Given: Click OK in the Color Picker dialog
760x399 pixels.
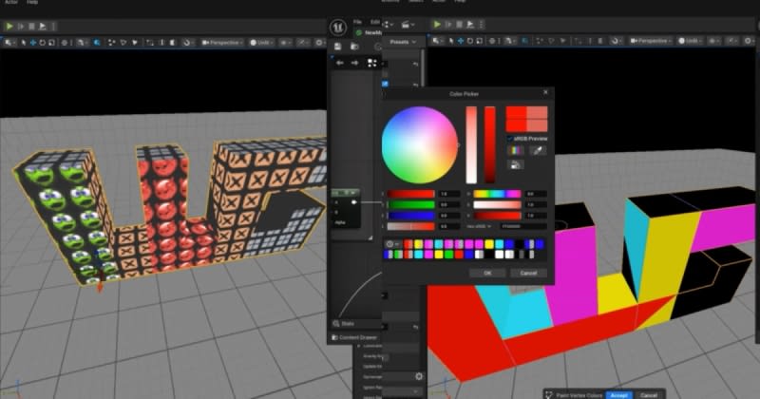Looking at the screenshot, I should click(x=487, y=273).
